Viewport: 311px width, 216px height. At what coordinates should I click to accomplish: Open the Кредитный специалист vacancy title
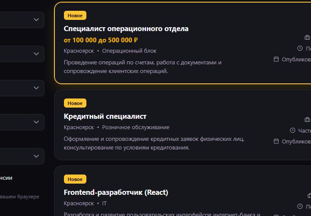click(x=105, y=117)
